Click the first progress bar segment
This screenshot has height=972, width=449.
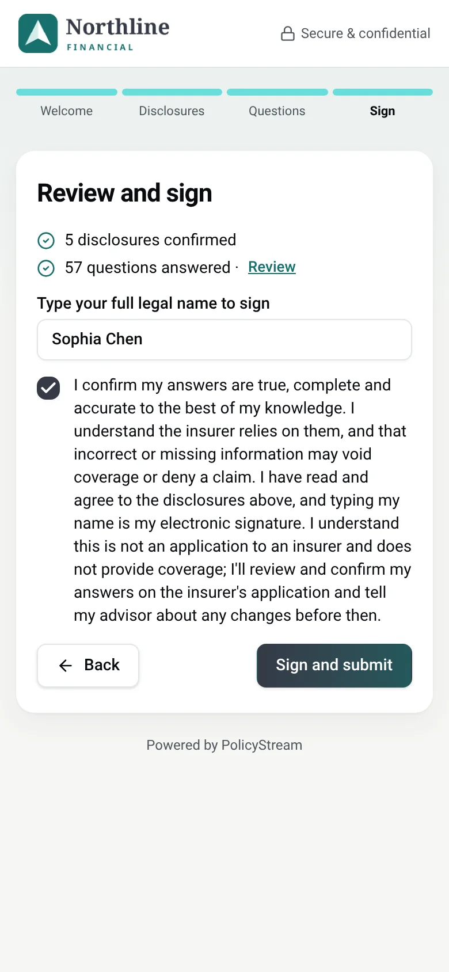(x=67, y=92)
